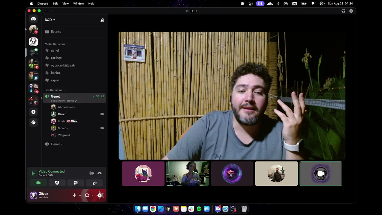This screenshot has height=215, width=382.
Task: Open the Discover servers compass
Action: pos(33,122)
